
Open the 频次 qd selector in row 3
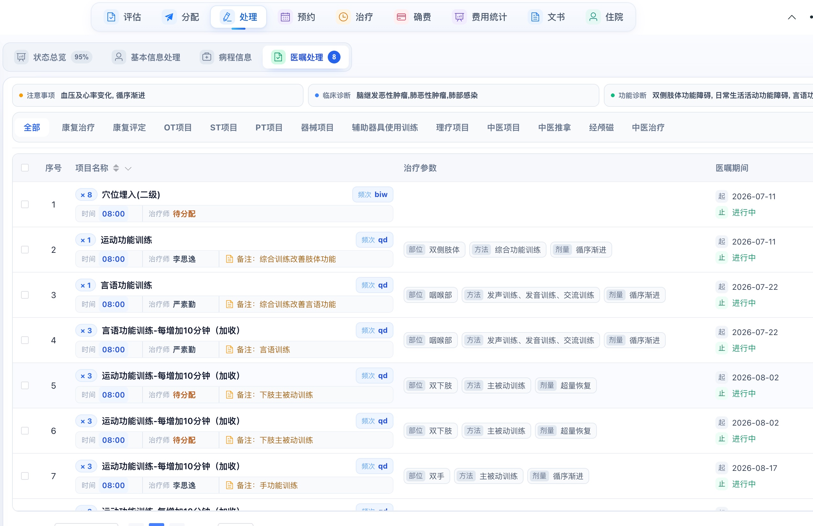tap(374, 285)
